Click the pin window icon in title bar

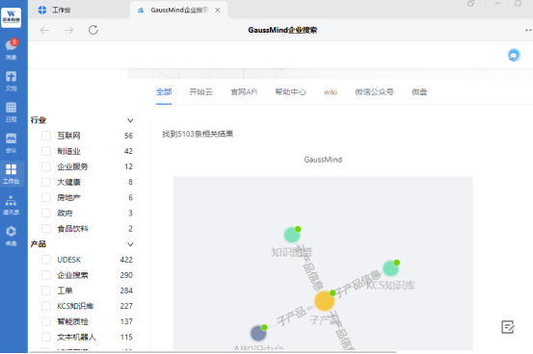(x=470, y=4)
